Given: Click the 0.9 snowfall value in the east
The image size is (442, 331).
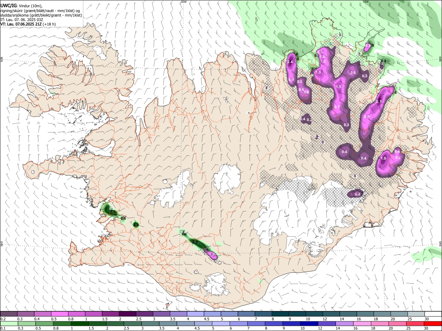Looking at the screenshot, I should coord(367,117).
